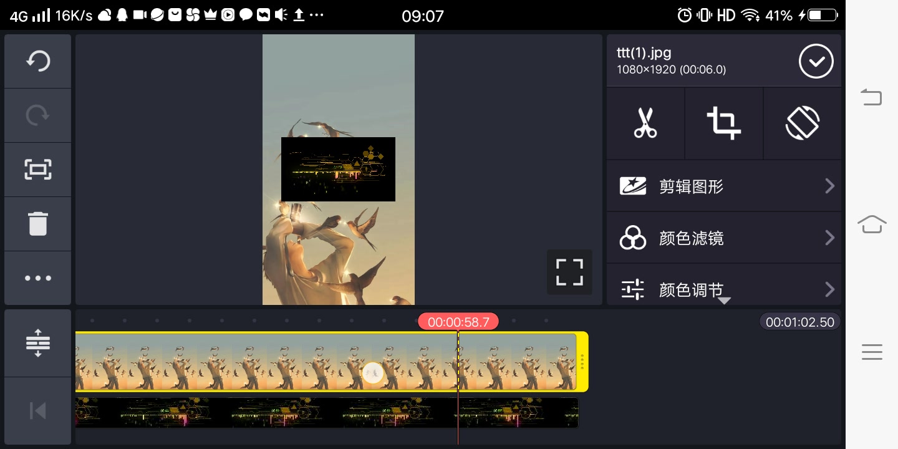Tap the Wi-Fi icon in status bar

[750, 16]
